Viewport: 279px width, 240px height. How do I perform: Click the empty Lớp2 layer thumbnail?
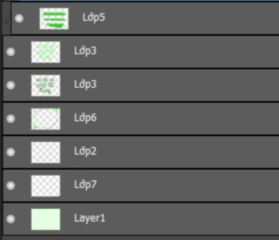(x=46, y=152)
